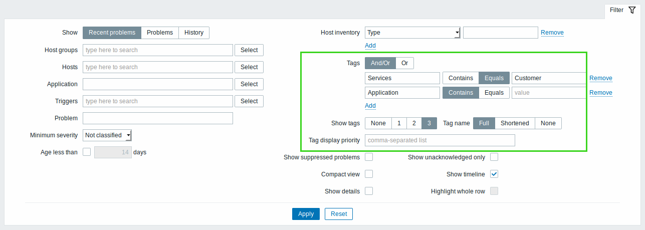Set tag evaluation to Or

pos(404,63)
